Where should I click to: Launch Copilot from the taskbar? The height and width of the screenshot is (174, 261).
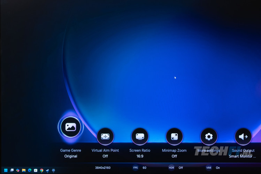tap(18, 170)
